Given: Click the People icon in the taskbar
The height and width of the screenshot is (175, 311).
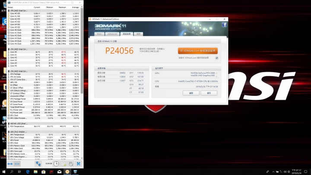Looking at the screenshot, I should [267, 172].
